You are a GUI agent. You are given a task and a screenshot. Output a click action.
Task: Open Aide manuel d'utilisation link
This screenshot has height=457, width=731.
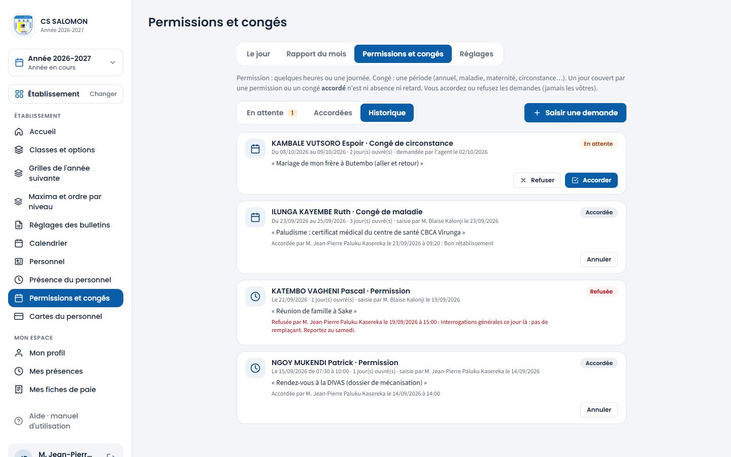(x=65, y=421)
